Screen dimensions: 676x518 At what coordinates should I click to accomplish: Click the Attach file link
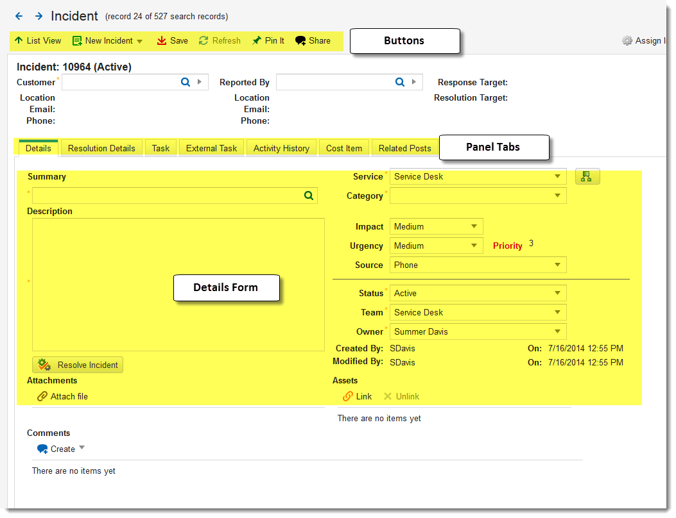point(62,396)
